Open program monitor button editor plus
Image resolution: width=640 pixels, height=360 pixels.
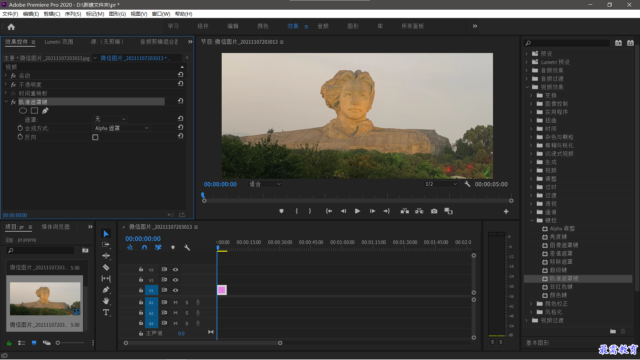[x=506, y=212]
